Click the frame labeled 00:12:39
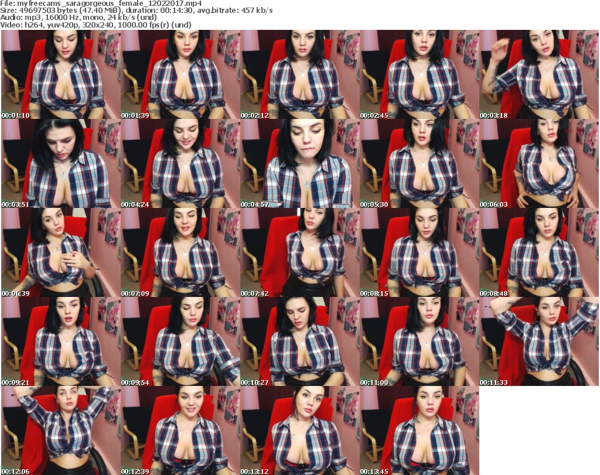The image size is (600, 475). [x=180, y=430]
